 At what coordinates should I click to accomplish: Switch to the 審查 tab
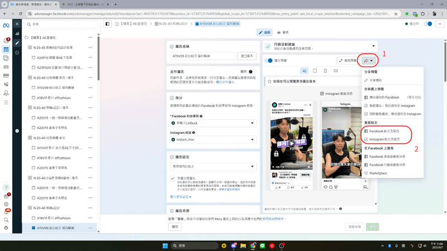click(x=282, y=33)
